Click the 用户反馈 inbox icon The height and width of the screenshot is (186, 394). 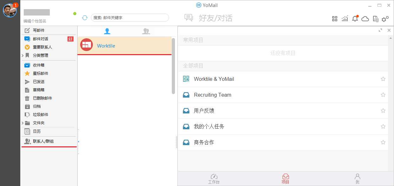(x=186, y=111)
